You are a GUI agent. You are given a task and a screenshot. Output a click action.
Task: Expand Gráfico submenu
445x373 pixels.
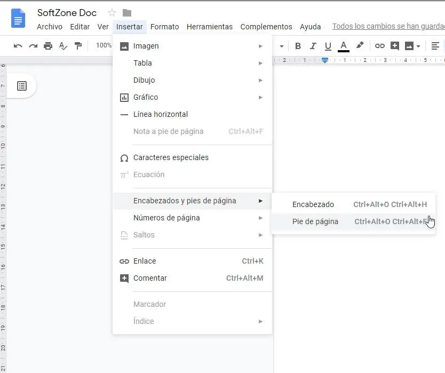click(192, 97)
